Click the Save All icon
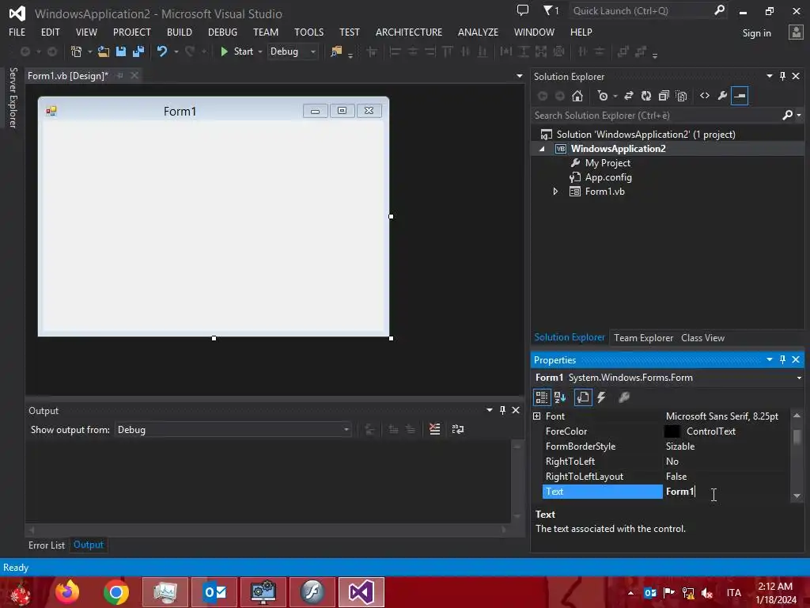The width and height of the screenshot is (810, 608). (x=138, y=51)
